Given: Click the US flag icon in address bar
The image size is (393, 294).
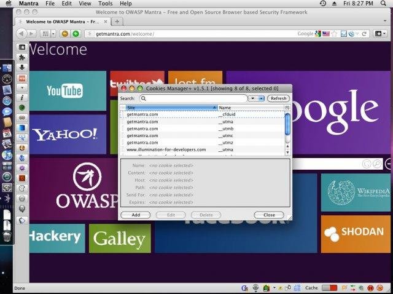Looking at the screenshot, I should pyautogui.click(x=326, y=34).
